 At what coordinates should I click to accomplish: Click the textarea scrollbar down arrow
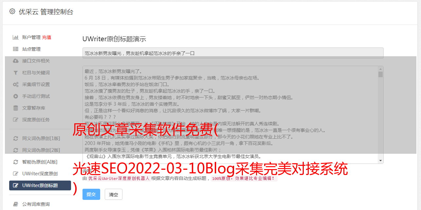(x=380, y=161)
